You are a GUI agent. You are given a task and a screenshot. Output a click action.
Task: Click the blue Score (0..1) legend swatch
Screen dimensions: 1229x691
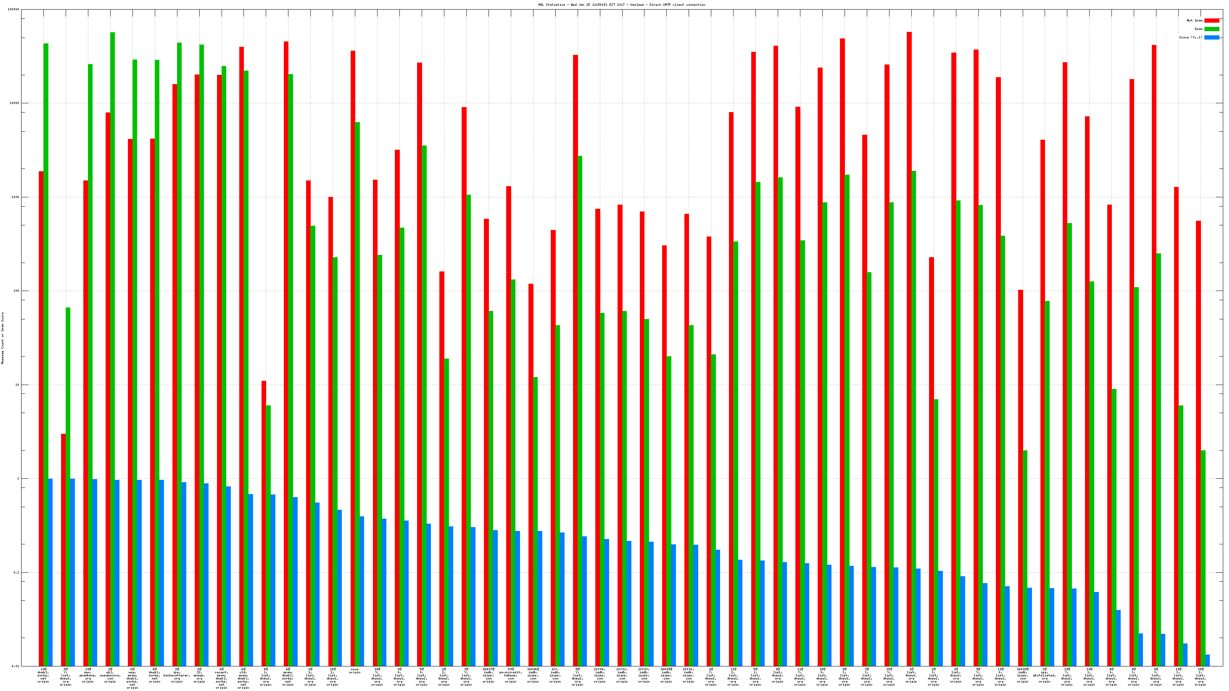click(x=1211, y=37)
